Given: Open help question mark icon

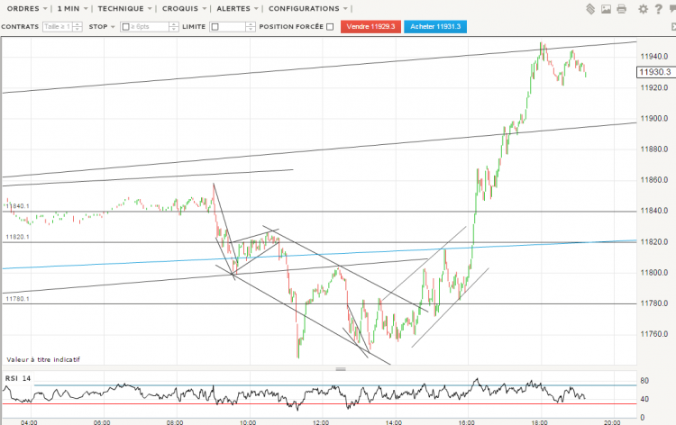Looking at the screenshot, I should pyautogui.click(x=658, y=9).
